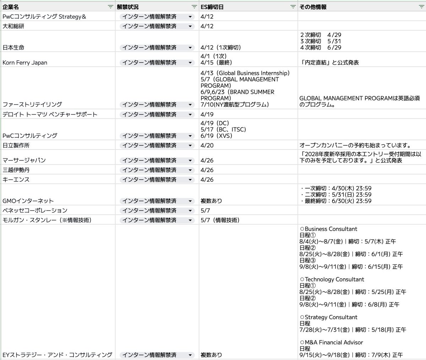Select cell EYストラテジー・アンド・コンサルティング
Screen dimensions: 426x360
[x=58, y=292]
